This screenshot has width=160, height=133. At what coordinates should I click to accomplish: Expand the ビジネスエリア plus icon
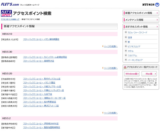click(x=126, y=46)
